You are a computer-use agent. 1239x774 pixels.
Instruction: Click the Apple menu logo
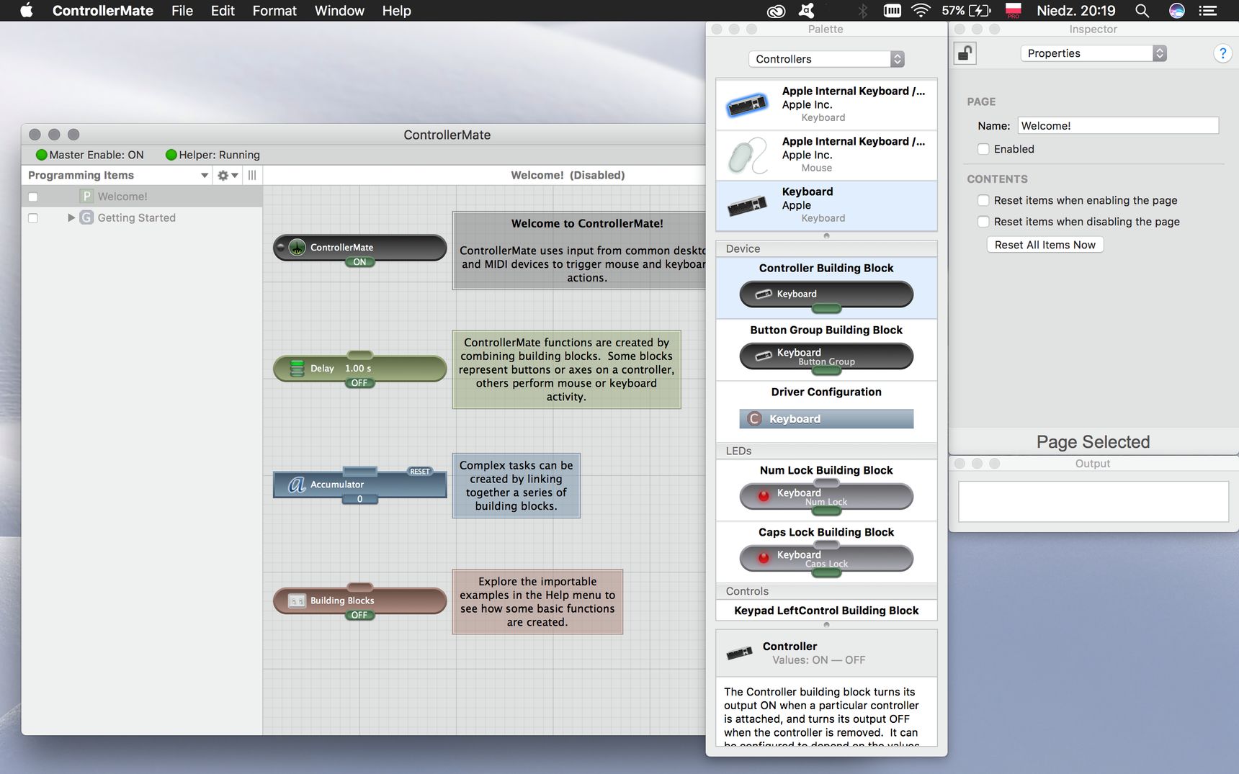click(x=27, y=11)
